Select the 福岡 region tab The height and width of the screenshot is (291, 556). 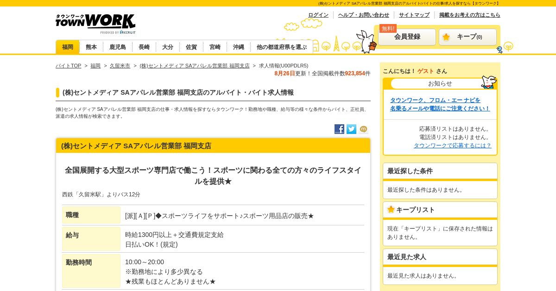(68, 47)
